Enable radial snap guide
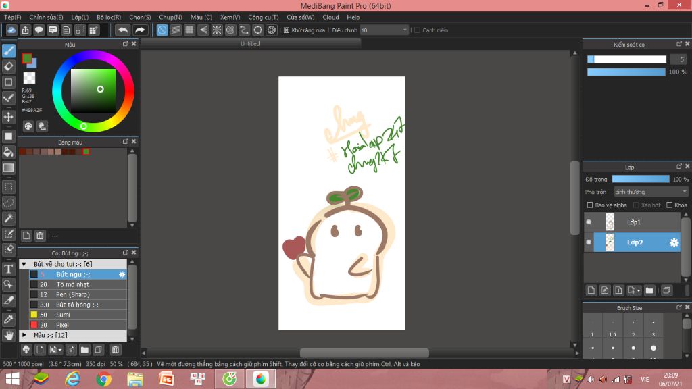The height and width of the screenshot is (389, 692). click(217, 30)
